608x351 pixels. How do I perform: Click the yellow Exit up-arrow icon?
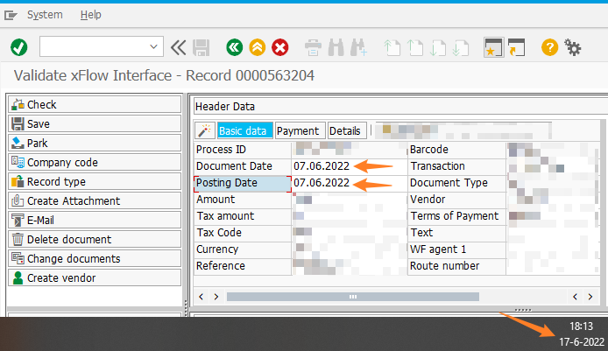click(x=257, y=46)
